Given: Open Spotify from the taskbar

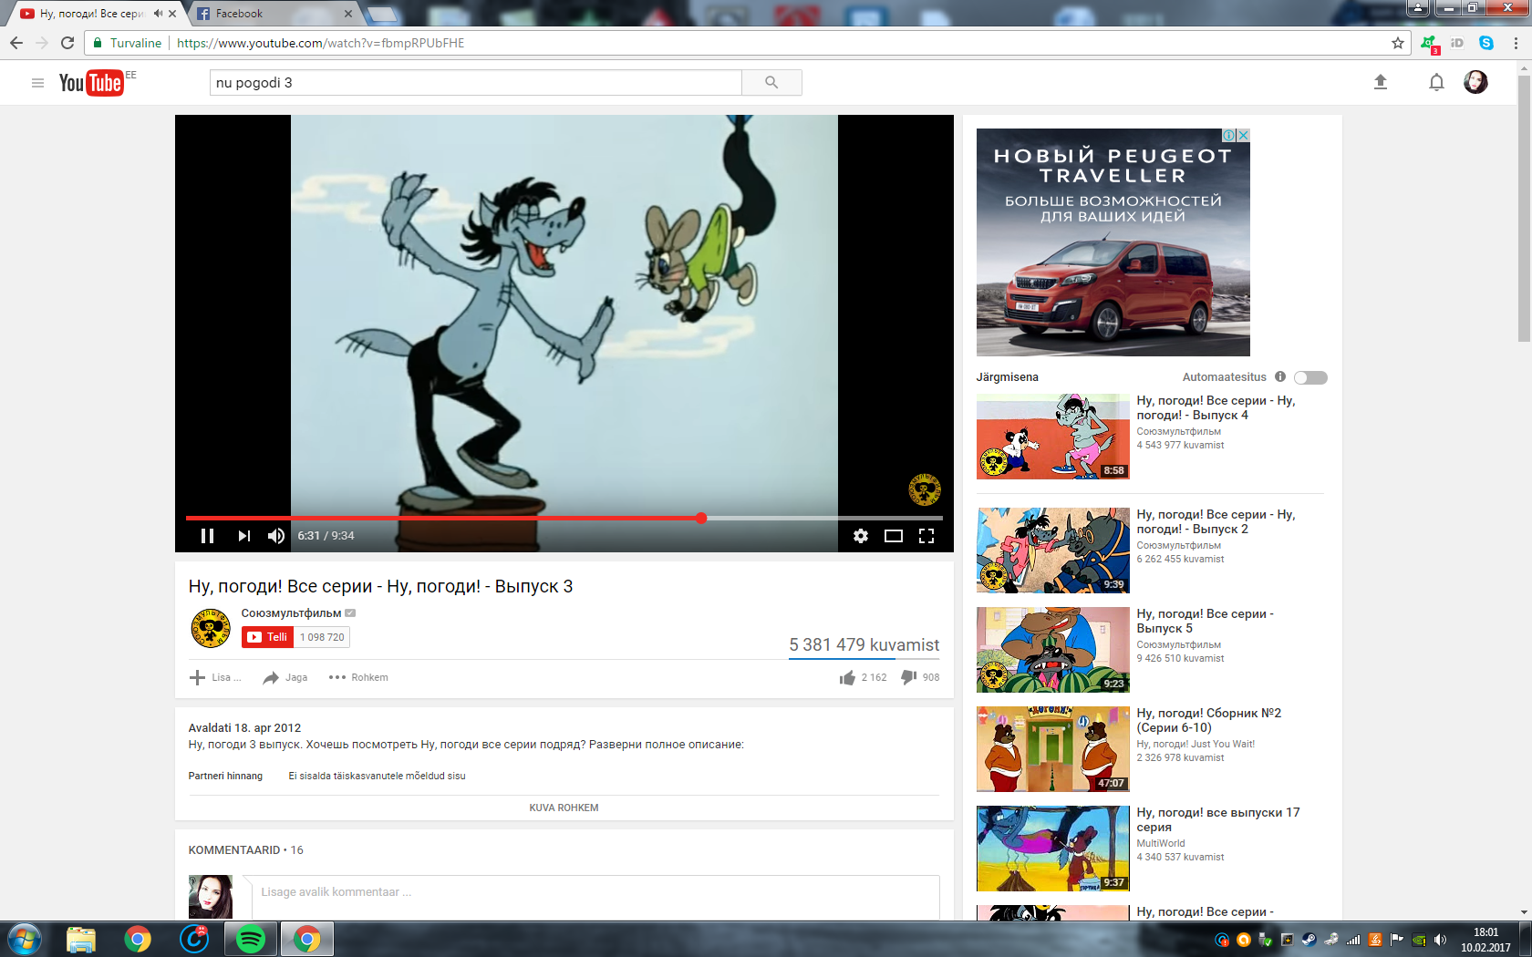Looking at the screenshot, I should (250, 939).
